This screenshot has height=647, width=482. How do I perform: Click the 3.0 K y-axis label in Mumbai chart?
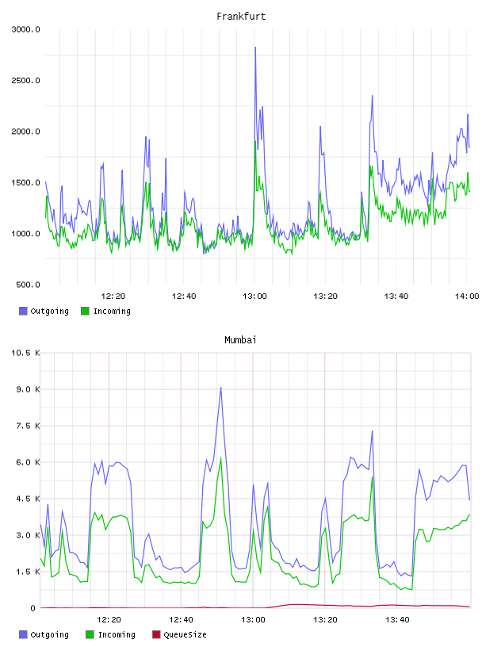[x=28, y=535]
